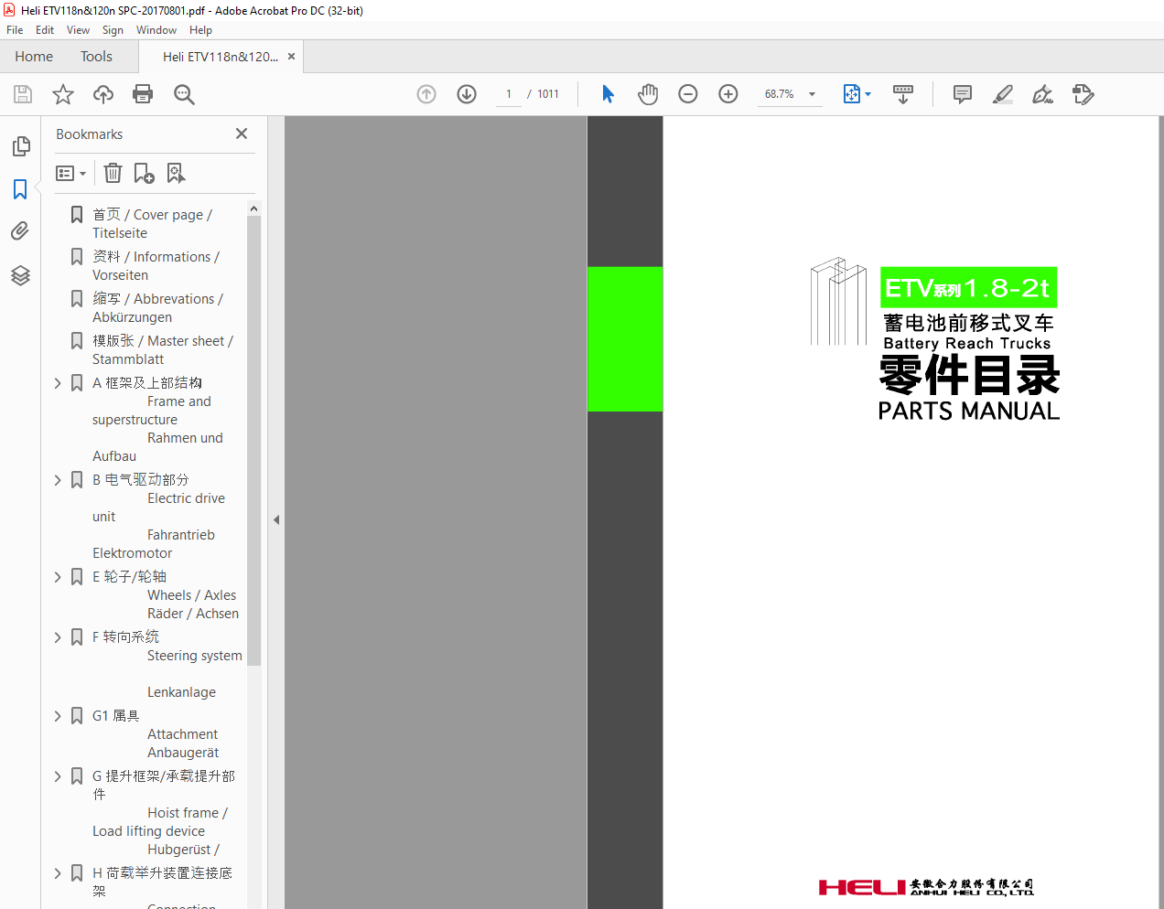Click the PARTS MANUAL title text
Screen dimensions: 1164x909
tap(969, 412)
